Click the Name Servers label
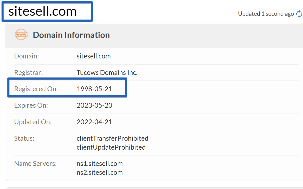Screen dimensions: 303x189 point(35,164)
